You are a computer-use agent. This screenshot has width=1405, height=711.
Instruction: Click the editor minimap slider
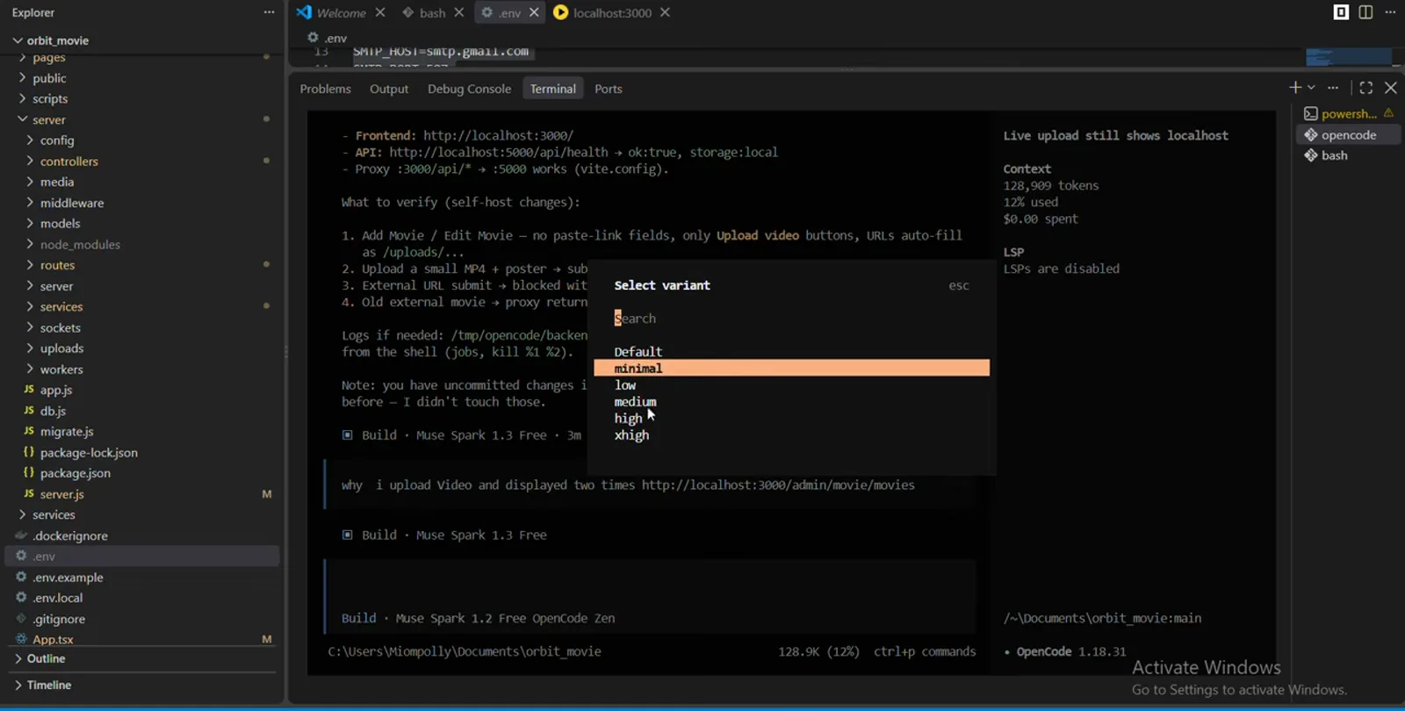click(1349, 56)
